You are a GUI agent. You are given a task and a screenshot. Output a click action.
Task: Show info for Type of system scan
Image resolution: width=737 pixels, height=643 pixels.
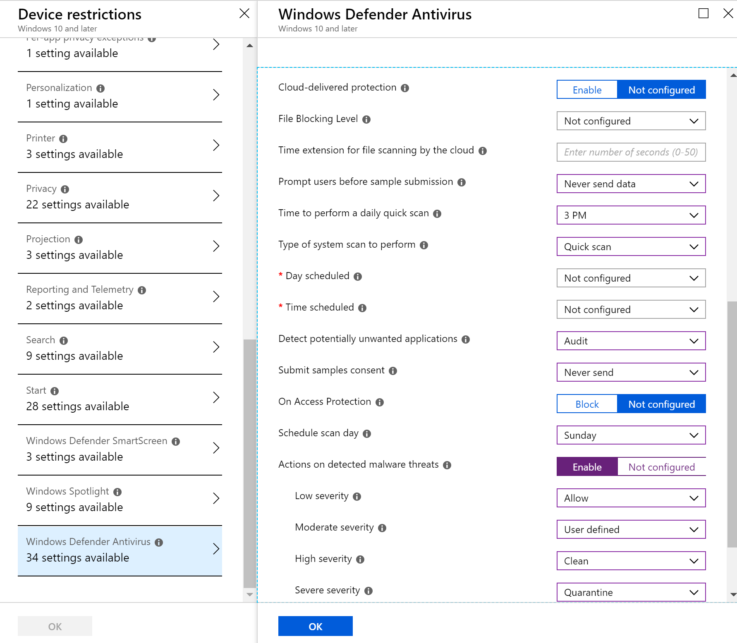click(424, 245)
